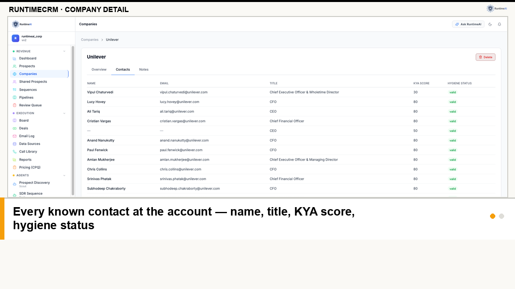The image size is (515, 289).
Task: Click Anand Nanukutty contact name
Action: (x=101, y=140)
